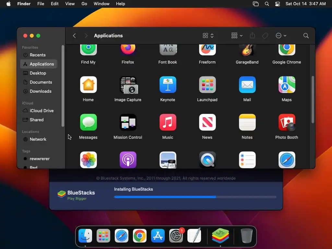The width and height of the screenshot is (332, 249).
Task: Select Applications in the sidebar
Action: [x=39, y=64]
